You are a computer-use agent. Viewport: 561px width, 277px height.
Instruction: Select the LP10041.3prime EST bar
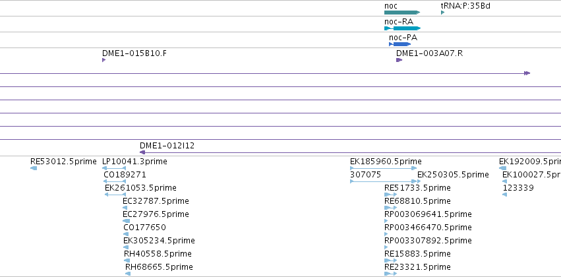coord(114,168)
